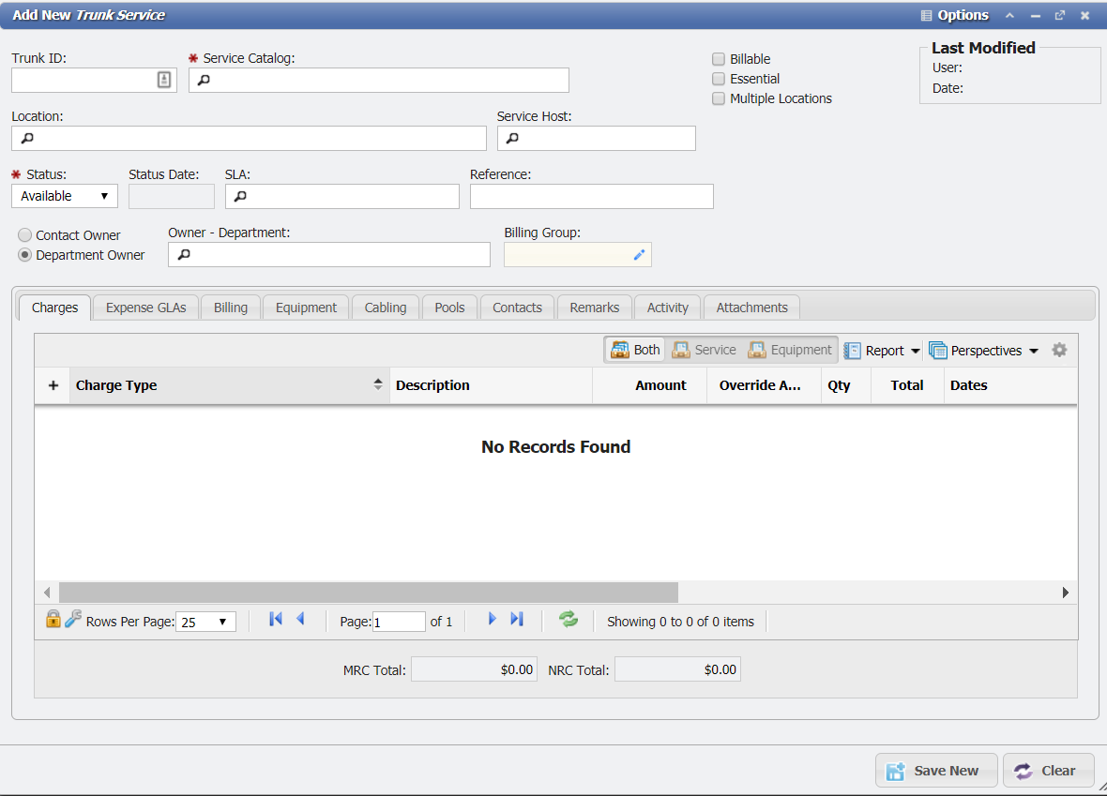This screenshot has width=1107, height=796.
Task: Select the Contact Owner radio button
Action: tap(25, 235)
